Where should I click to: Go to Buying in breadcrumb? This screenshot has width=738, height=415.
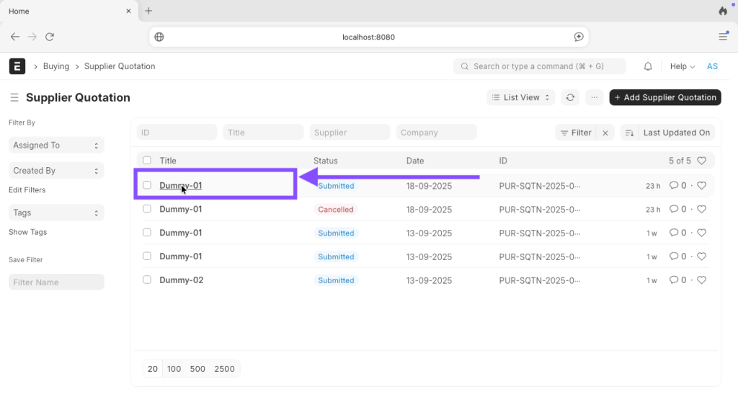[x=56, y=66]
